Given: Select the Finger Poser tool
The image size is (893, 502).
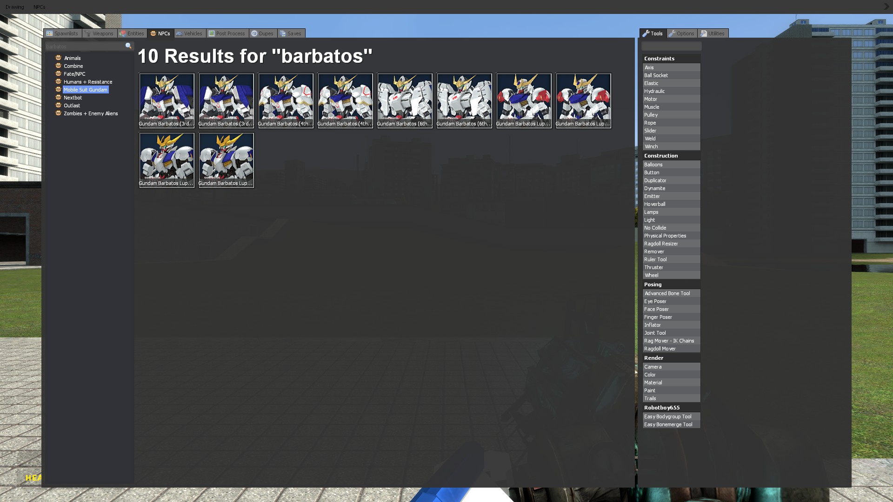Looking at the screenshot, I should click(x=672, y=317).
